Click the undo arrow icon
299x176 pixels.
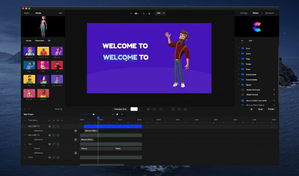tap(25, 109)
